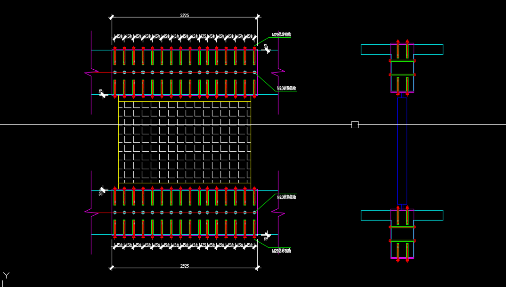Click the crosshair pickbox square

tap(355, 124)
